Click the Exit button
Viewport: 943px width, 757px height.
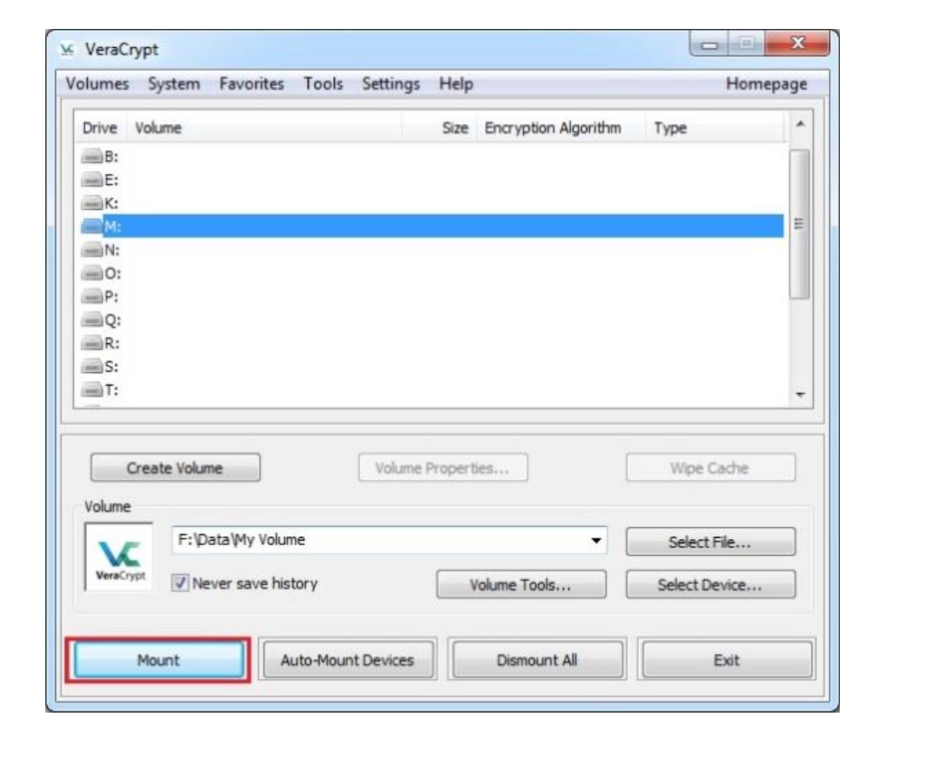727,660
